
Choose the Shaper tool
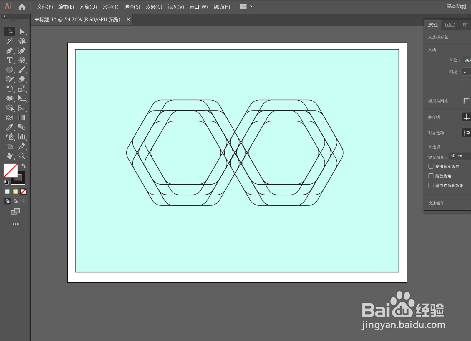(9, 79)
